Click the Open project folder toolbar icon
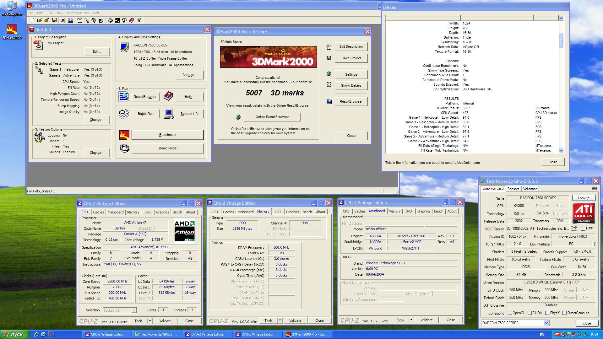Image resolution: width=603 pixels, height=339 pixels. (40, 20)
